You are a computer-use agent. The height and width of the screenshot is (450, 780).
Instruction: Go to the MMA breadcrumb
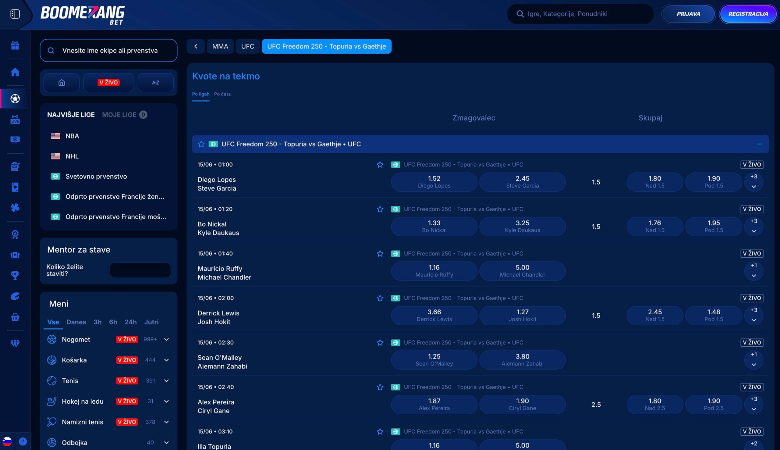click(220, 46)
